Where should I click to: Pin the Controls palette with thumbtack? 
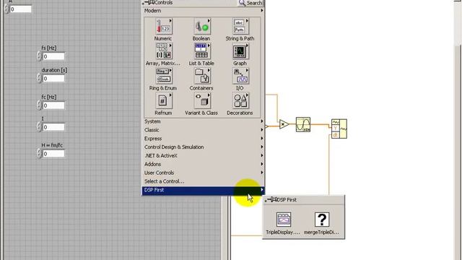(149, 3)
